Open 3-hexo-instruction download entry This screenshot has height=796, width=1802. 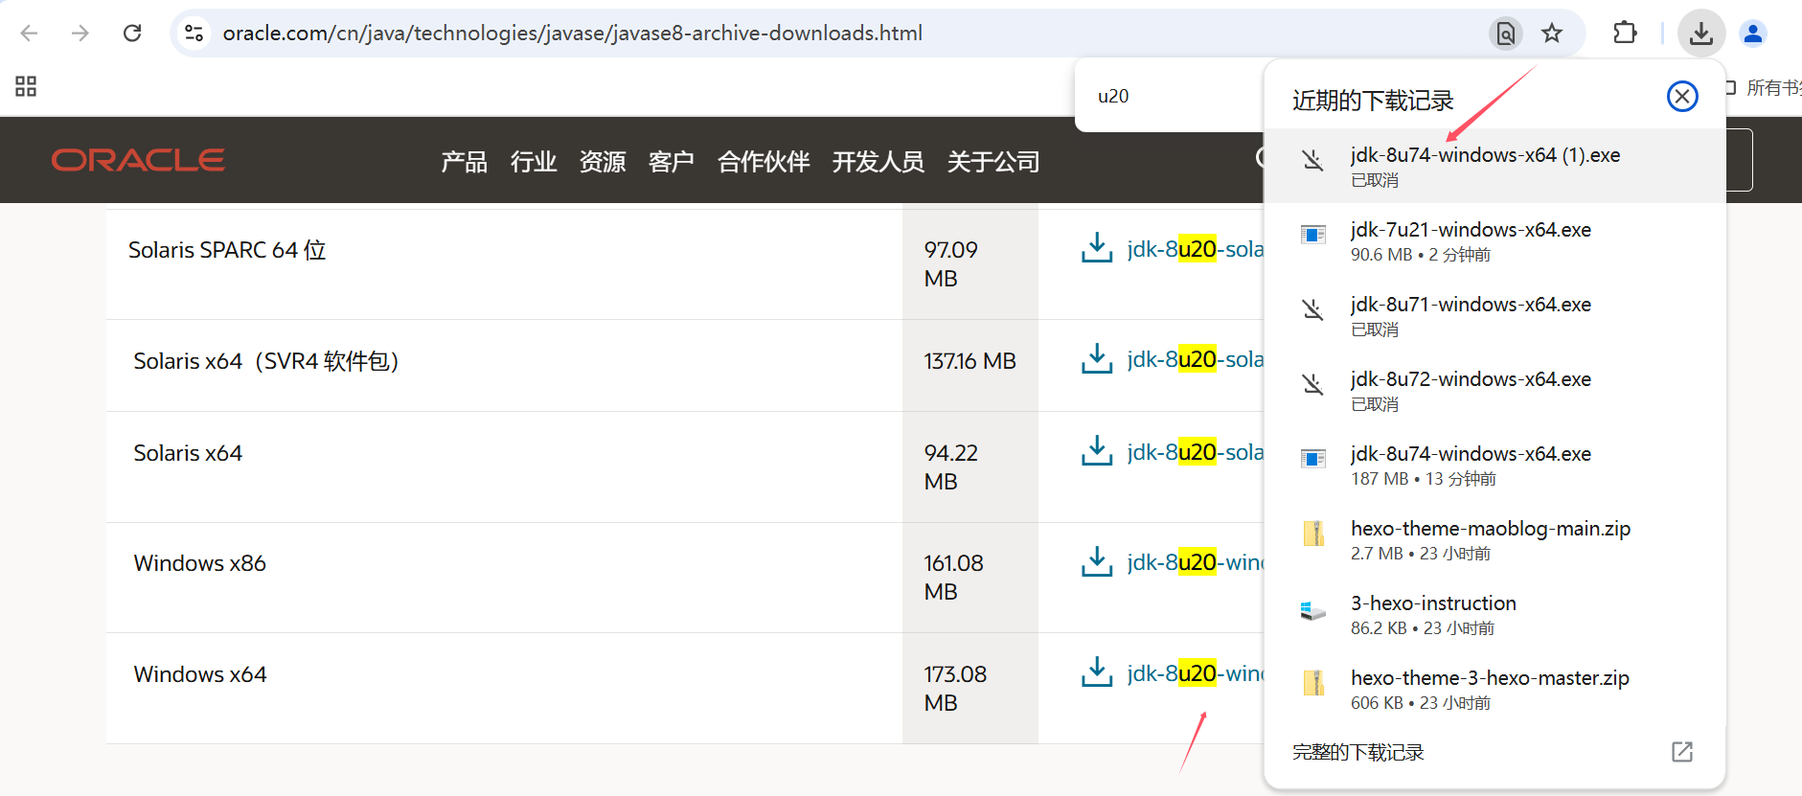[x=1494, y=614]
